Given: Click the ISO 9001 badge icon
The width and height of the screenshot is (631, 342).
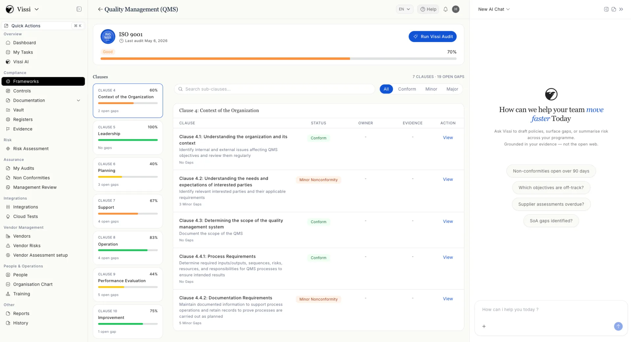Looking at the screenshot, I should (x=108, y=36).
